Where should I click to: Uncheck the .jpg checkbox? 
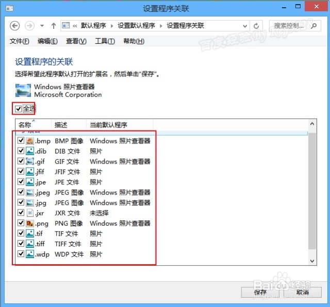(21, 202)
